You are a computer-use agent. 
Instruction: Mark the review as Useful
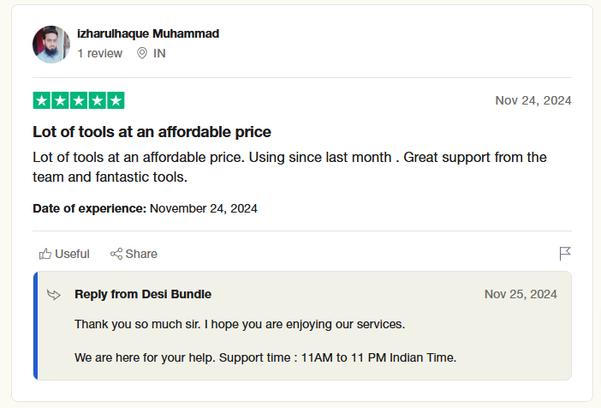click(64, 254)
